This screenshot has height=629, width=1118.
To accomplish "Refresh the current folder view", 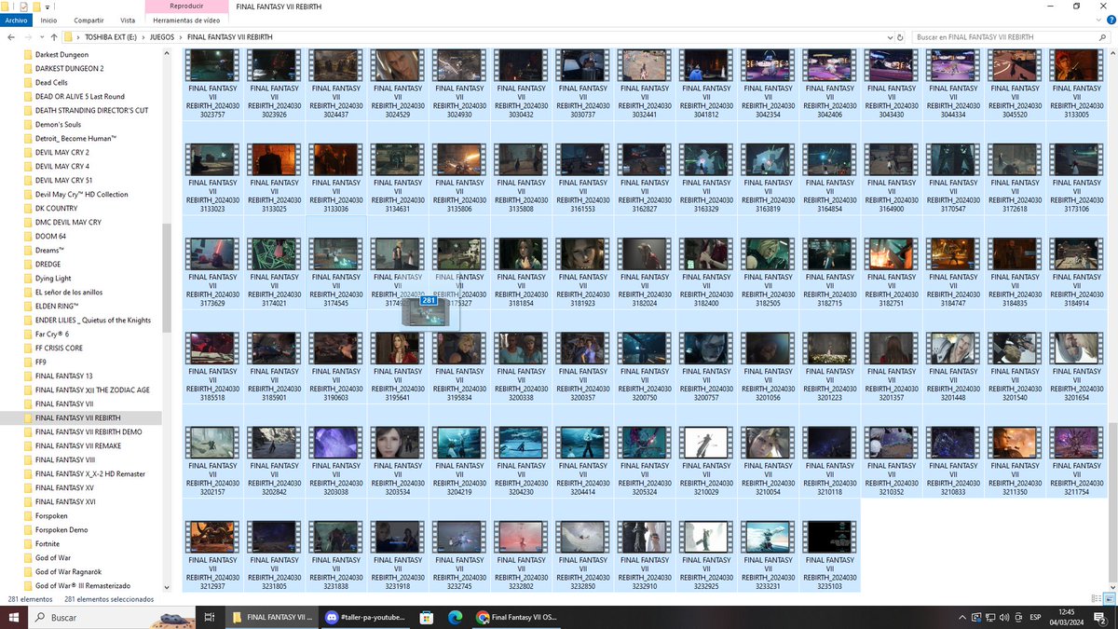I will click(x=899, y=37).
